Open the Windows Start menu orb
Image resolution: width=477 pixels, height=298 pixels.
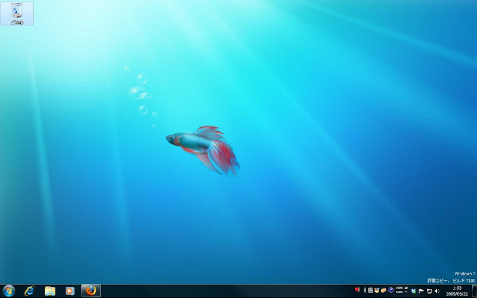(8, 291)
